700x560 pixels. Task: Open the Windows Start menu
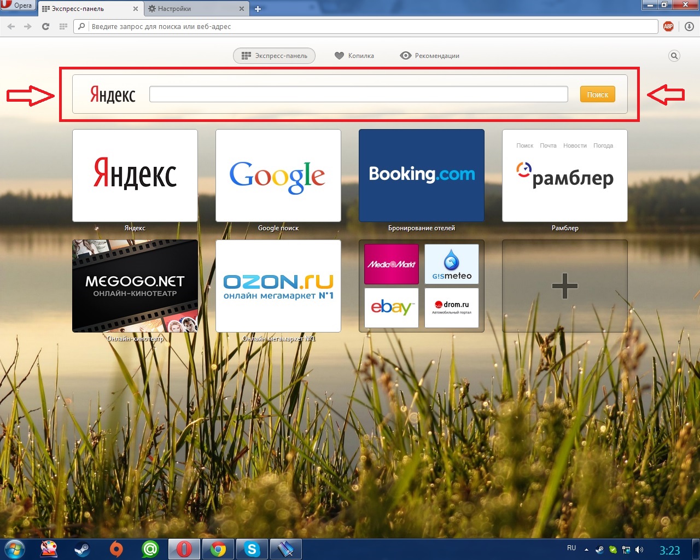15,549
